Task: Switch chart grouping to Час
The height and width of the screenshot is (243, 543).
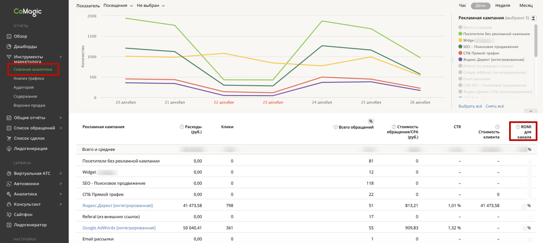Action: click(462, 5)
